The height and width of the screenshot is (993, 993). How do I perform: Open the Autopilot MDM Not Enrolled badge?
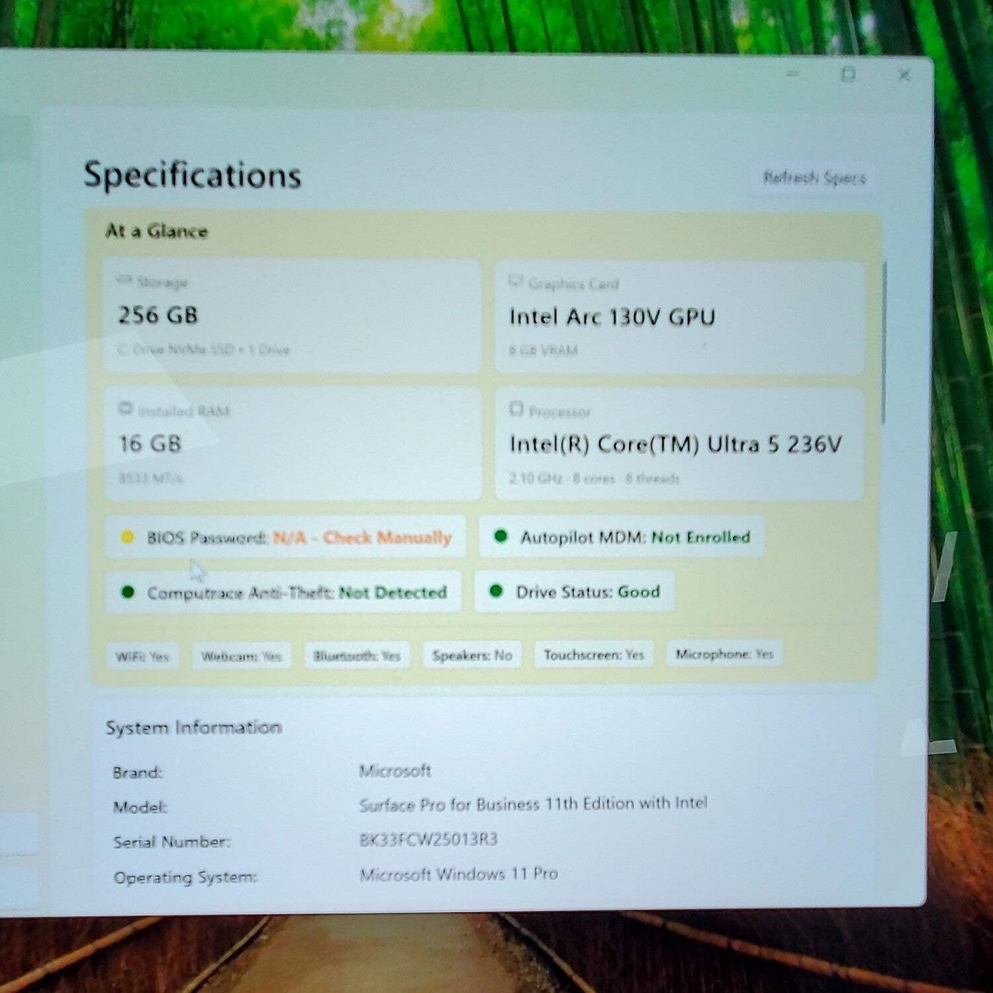(622, 536)
